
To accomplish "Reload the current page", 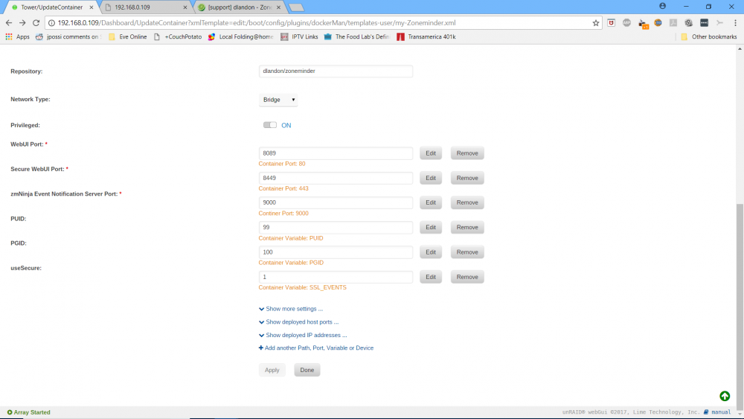I will point(36,23).
